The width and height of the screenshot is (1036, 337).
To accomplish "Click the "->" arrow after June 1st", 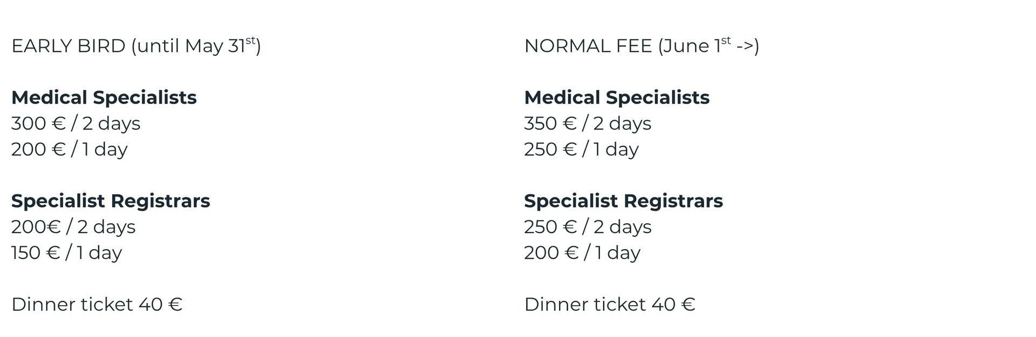I will click(744, 46).
